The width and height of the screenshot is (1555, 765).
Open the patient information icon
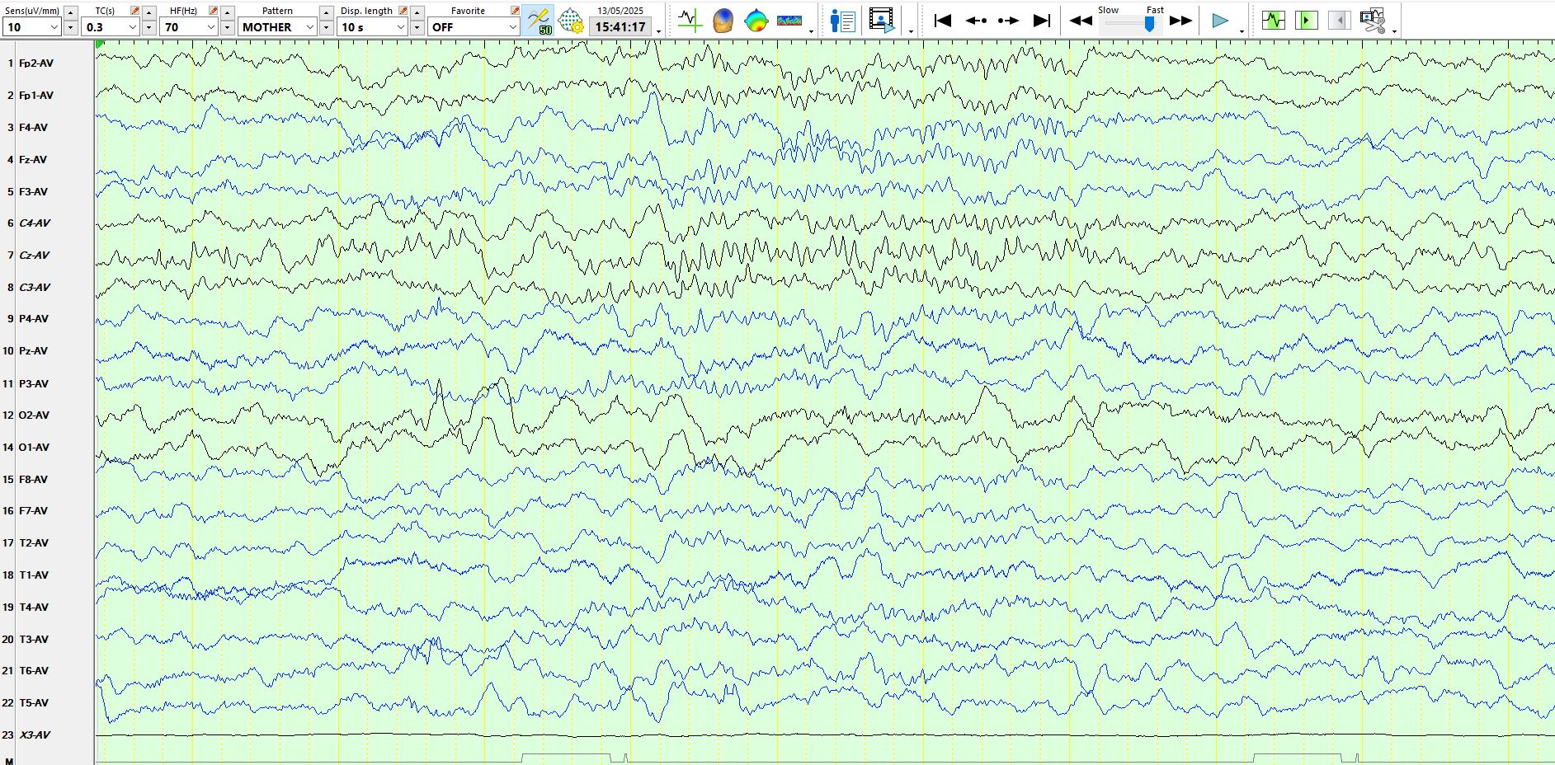tap(842, 21)
